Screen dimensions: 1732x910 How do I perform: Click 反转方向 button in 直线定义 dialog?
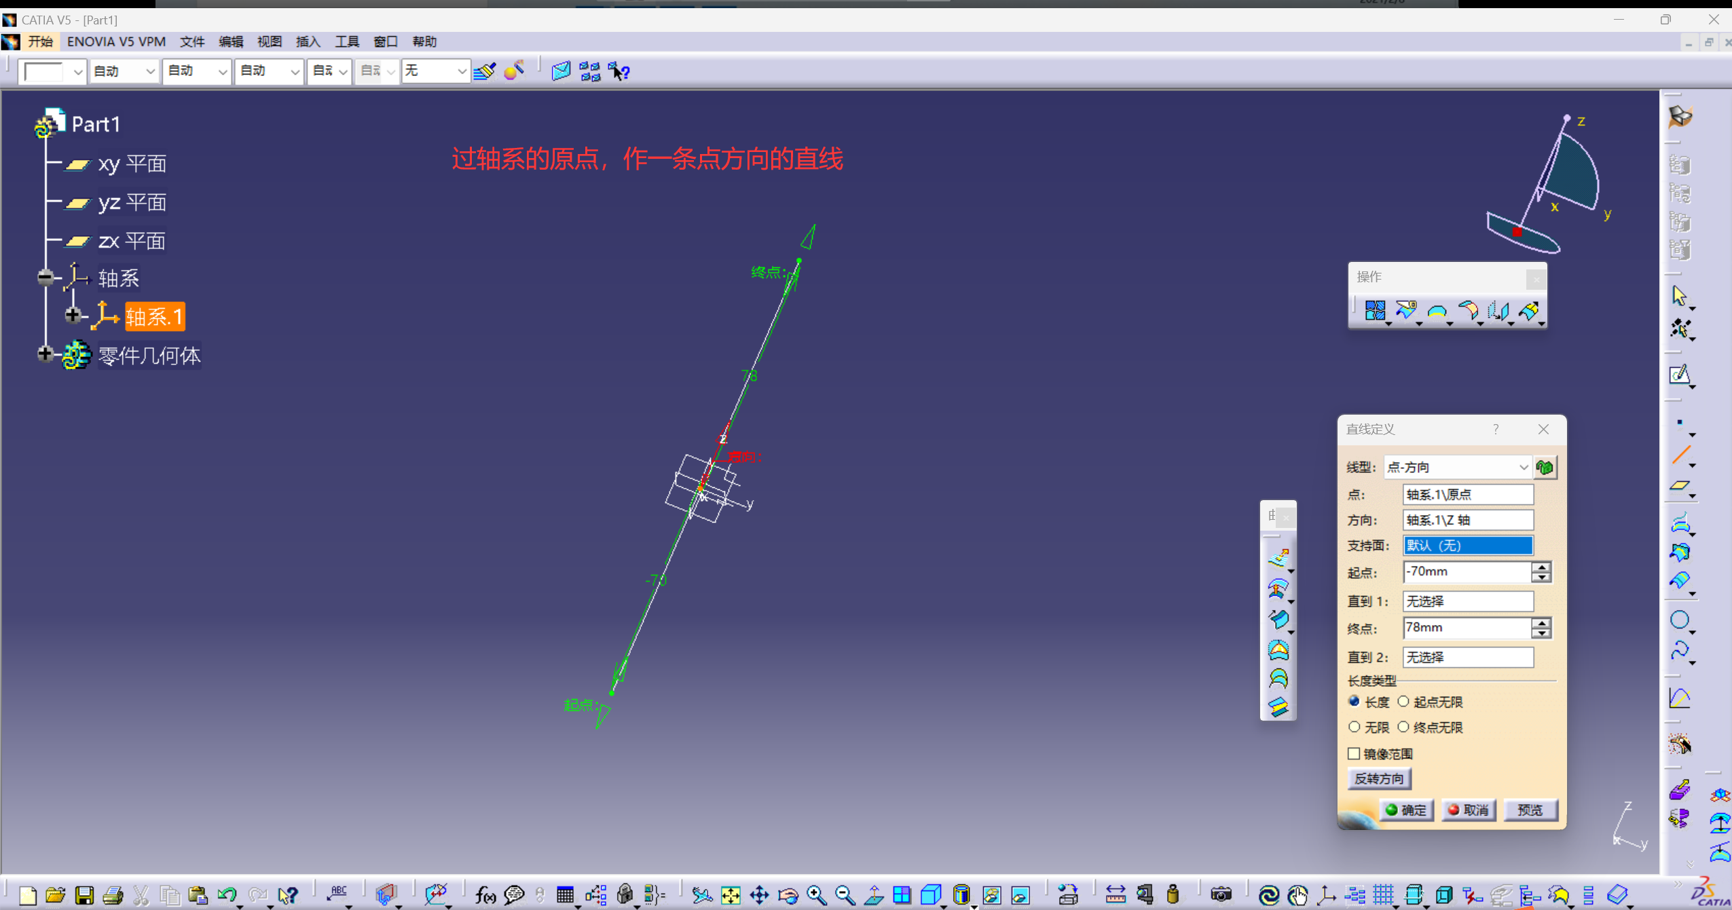(x=1379, y=778)
